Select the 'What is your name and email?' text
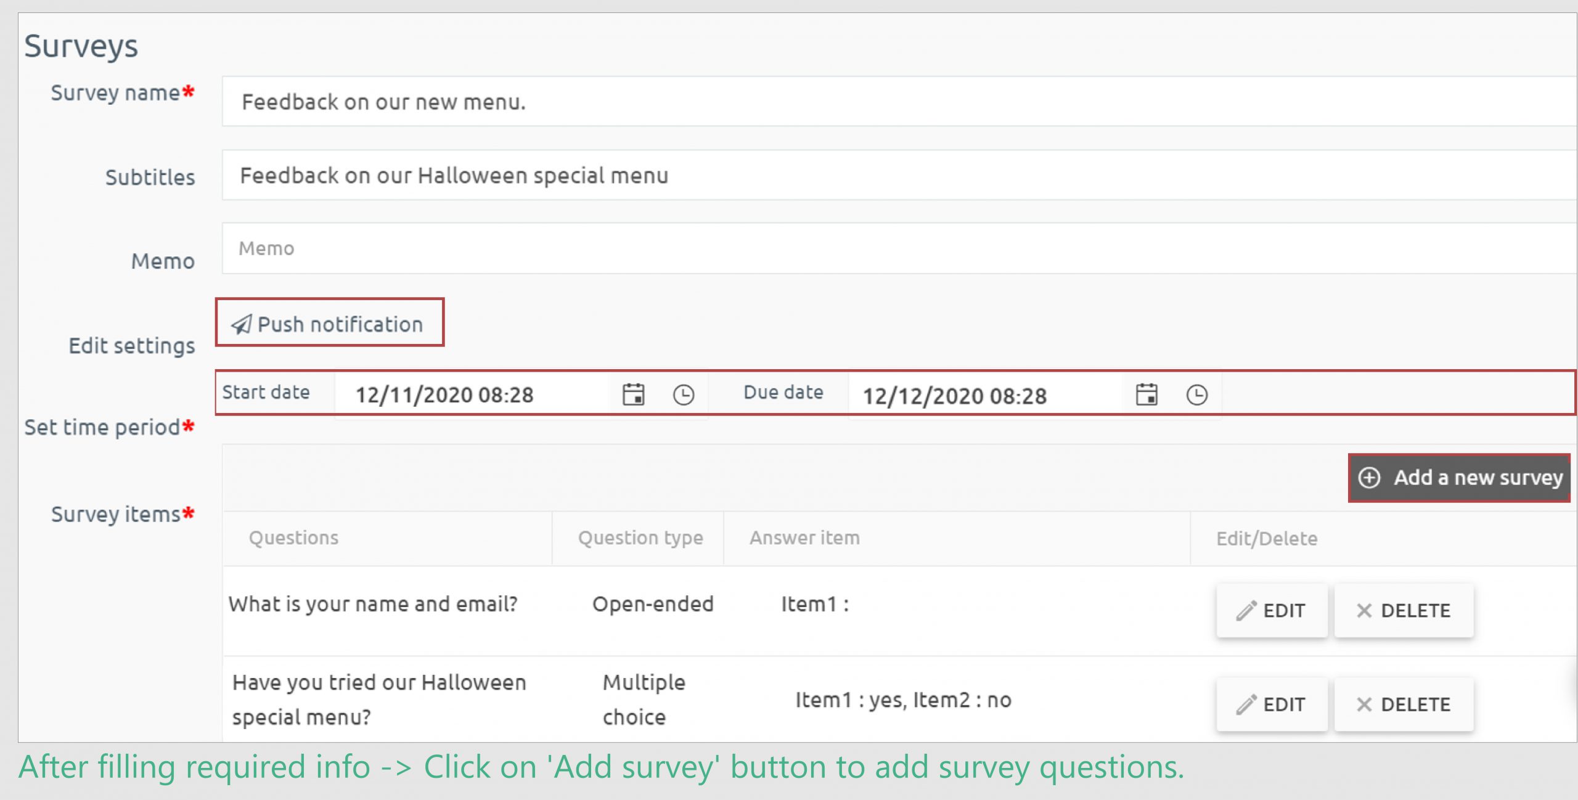The image size is (1578, 800). pos(373,604)
